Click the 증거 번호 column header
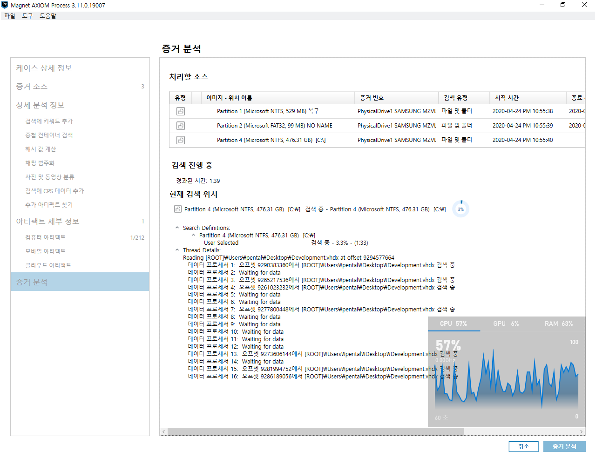The image size is (596, 458). tap(397, 98)
